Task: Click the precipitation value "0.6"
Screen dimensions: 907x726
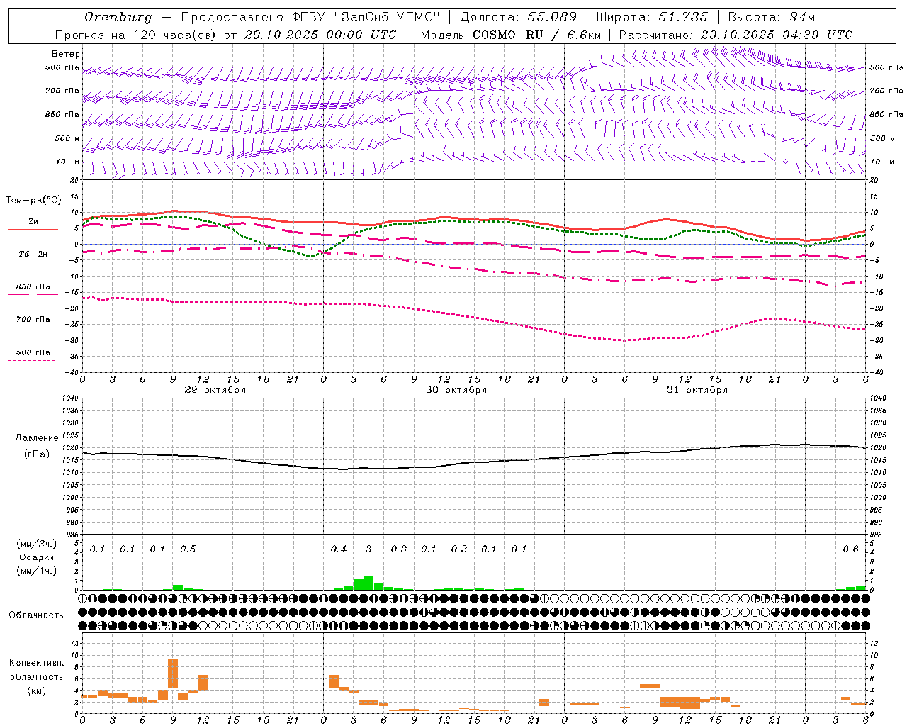Action: (x=850, y=549)
